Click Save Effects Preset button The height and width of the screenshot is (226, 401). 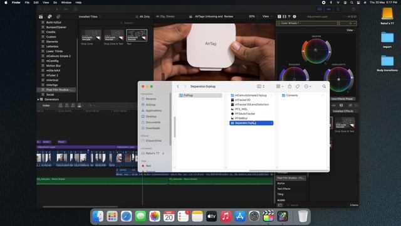342,99
